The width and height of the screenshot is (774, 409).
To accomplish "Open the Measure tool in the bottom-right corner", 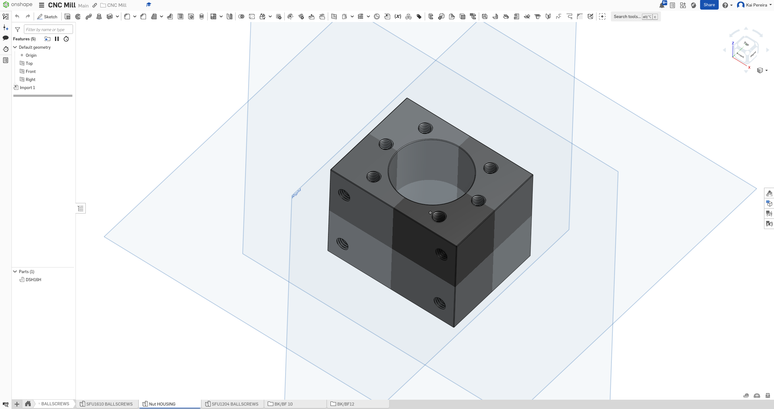I will 746,396.
